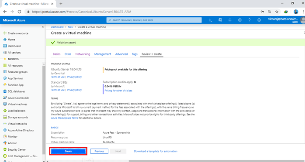305x162 pixels.
Task: Click the Advisor icon
Action: [5, 143]
